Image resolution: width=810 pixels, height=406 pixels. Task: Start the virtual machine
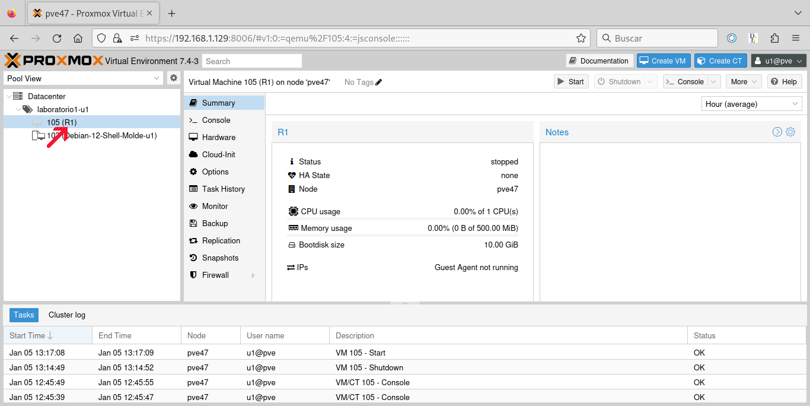point(570,82)
